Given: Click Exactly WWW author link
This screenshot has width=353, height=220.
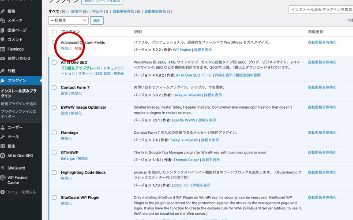Looking at the screenshot, I should pos(184,120).
